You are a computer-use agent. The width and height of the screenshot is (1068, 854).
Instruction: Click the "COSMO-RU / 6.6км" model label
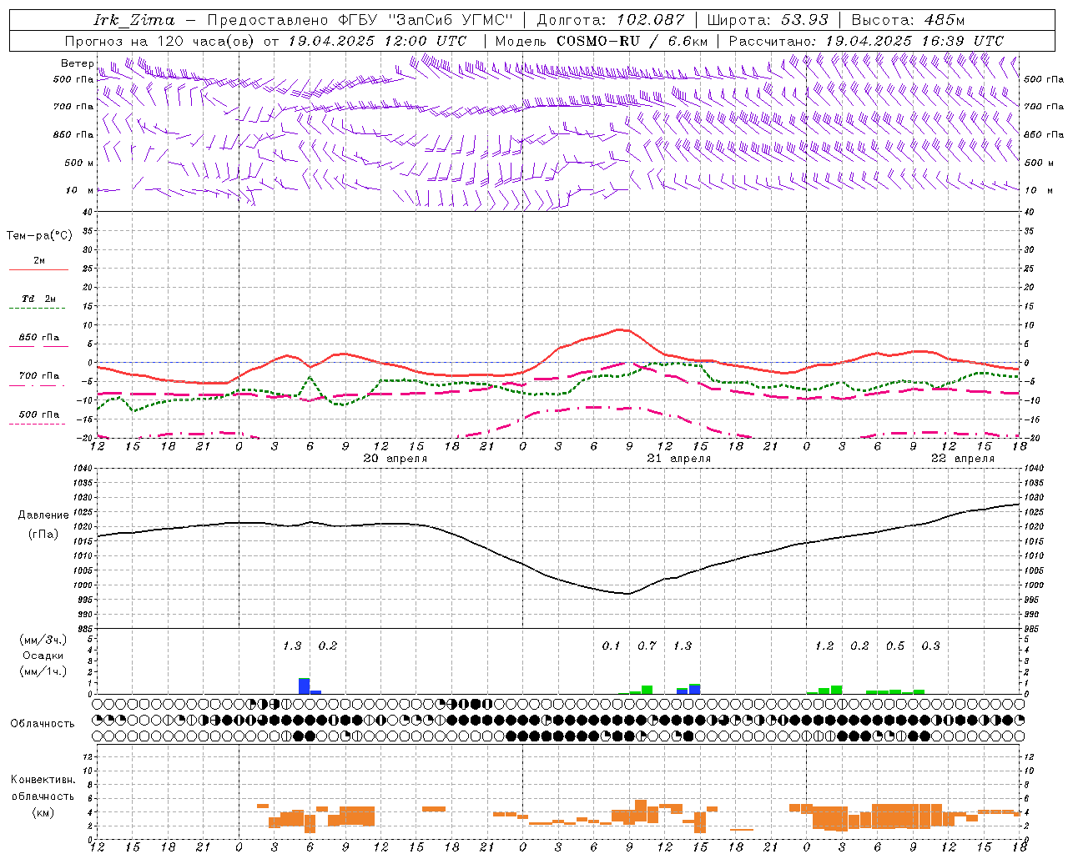coord(632,41)
